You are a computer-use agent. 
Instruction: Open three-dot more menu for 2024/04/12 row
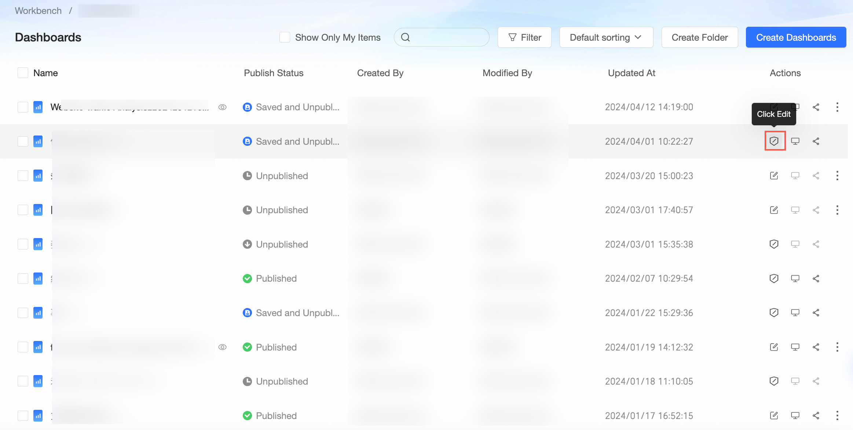[837, 107]
